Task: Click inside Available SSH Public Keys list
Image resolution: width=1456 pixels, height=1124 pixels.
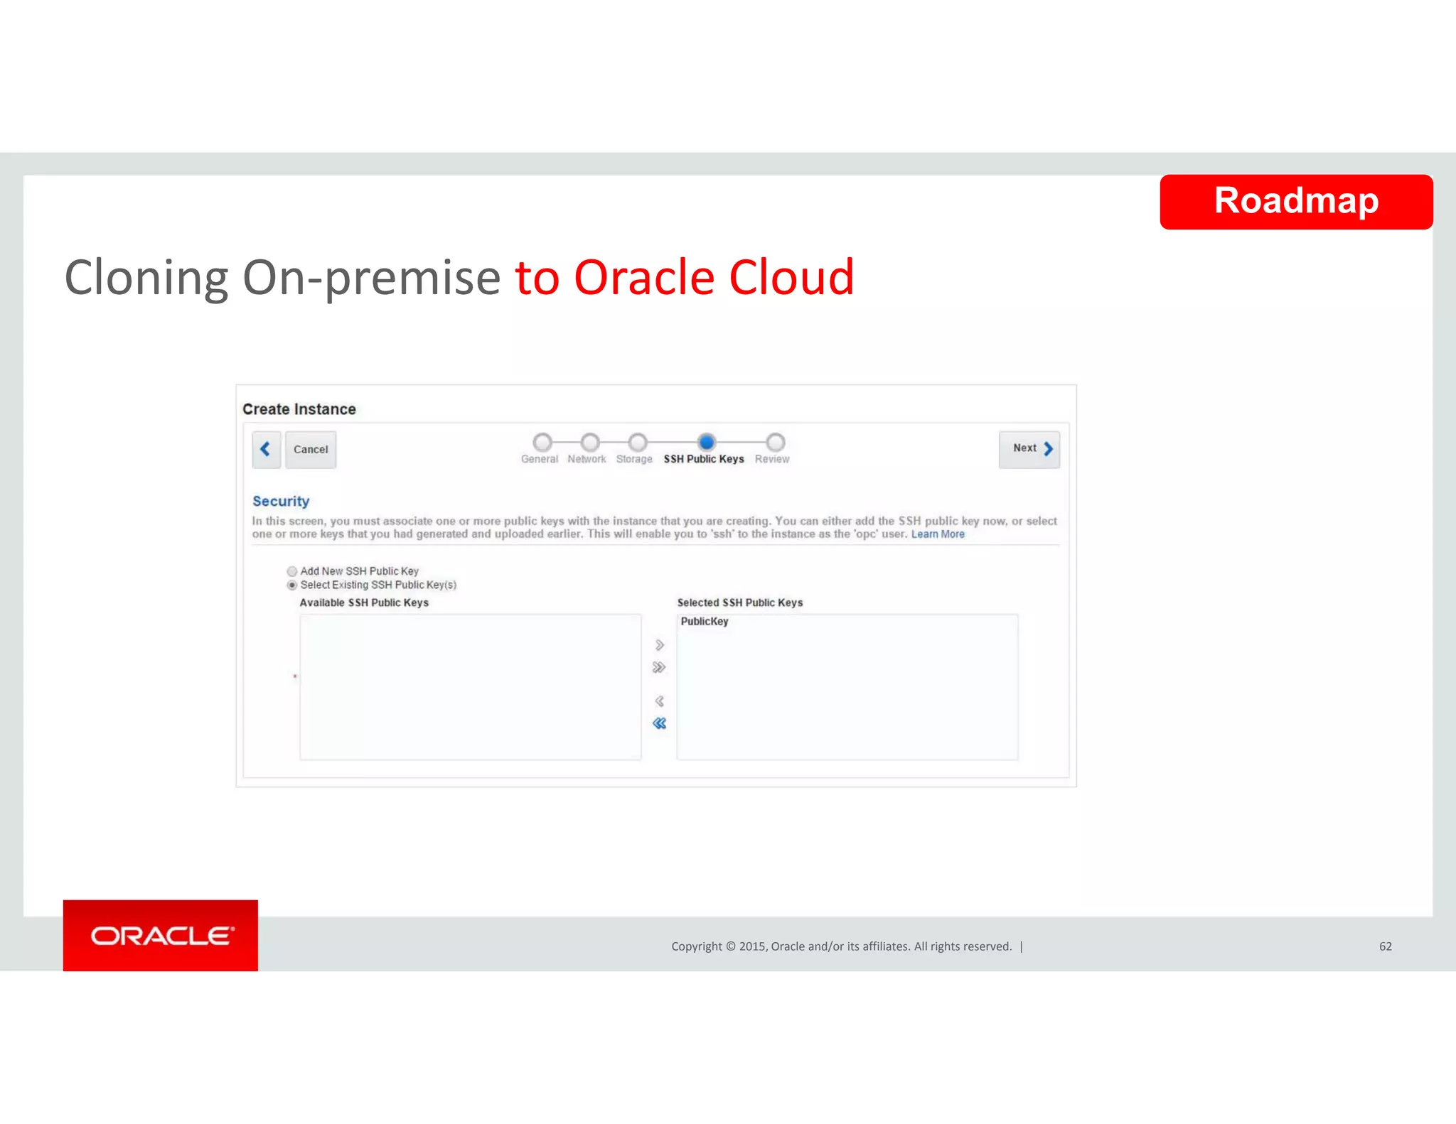Action: (470, 687)
